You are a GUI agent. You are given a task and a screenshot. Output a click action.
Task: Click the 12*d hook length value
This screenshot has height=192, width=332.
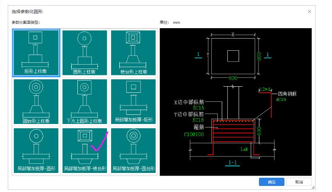265,89
